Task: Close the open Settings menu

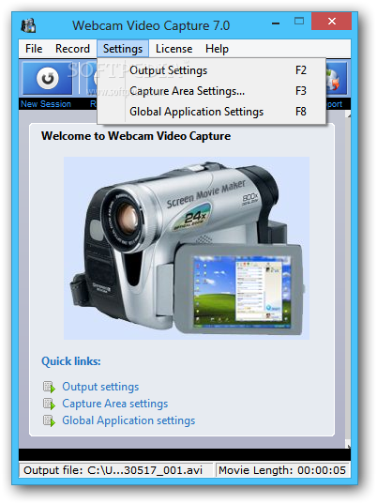Action: tap(123, 49)
